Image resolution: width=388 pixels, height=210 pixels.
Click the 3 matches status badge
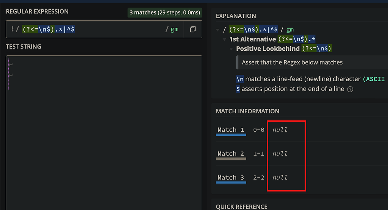coord(165,13)
